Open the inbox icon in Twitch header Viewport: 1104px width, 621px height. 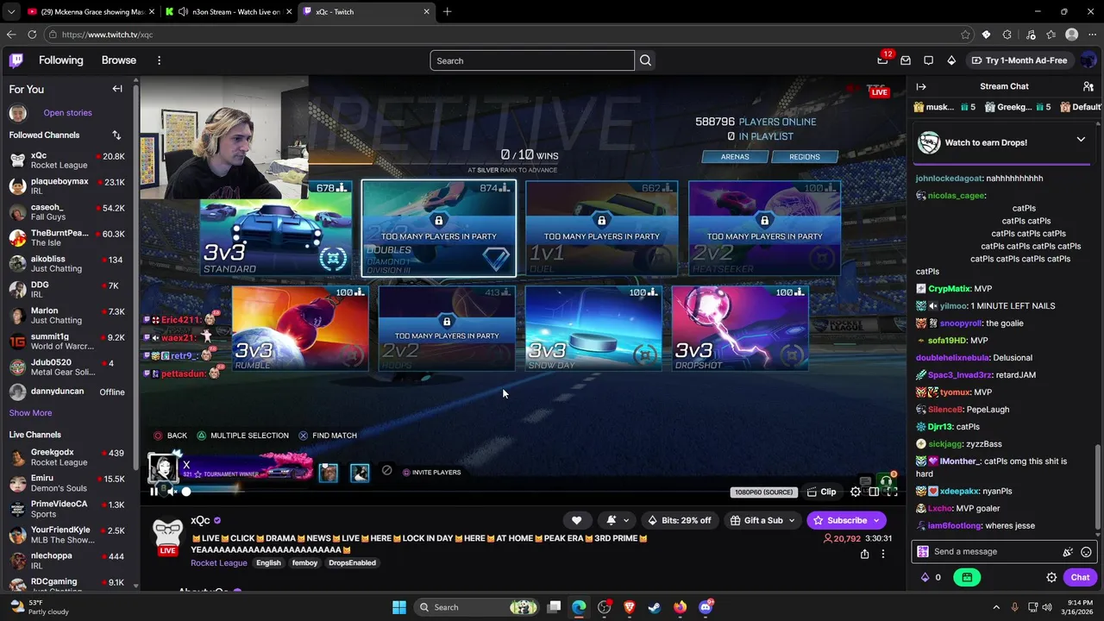906,60
